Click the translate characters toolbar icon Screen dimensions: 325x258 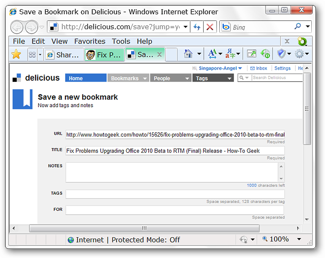pos(230,54)
